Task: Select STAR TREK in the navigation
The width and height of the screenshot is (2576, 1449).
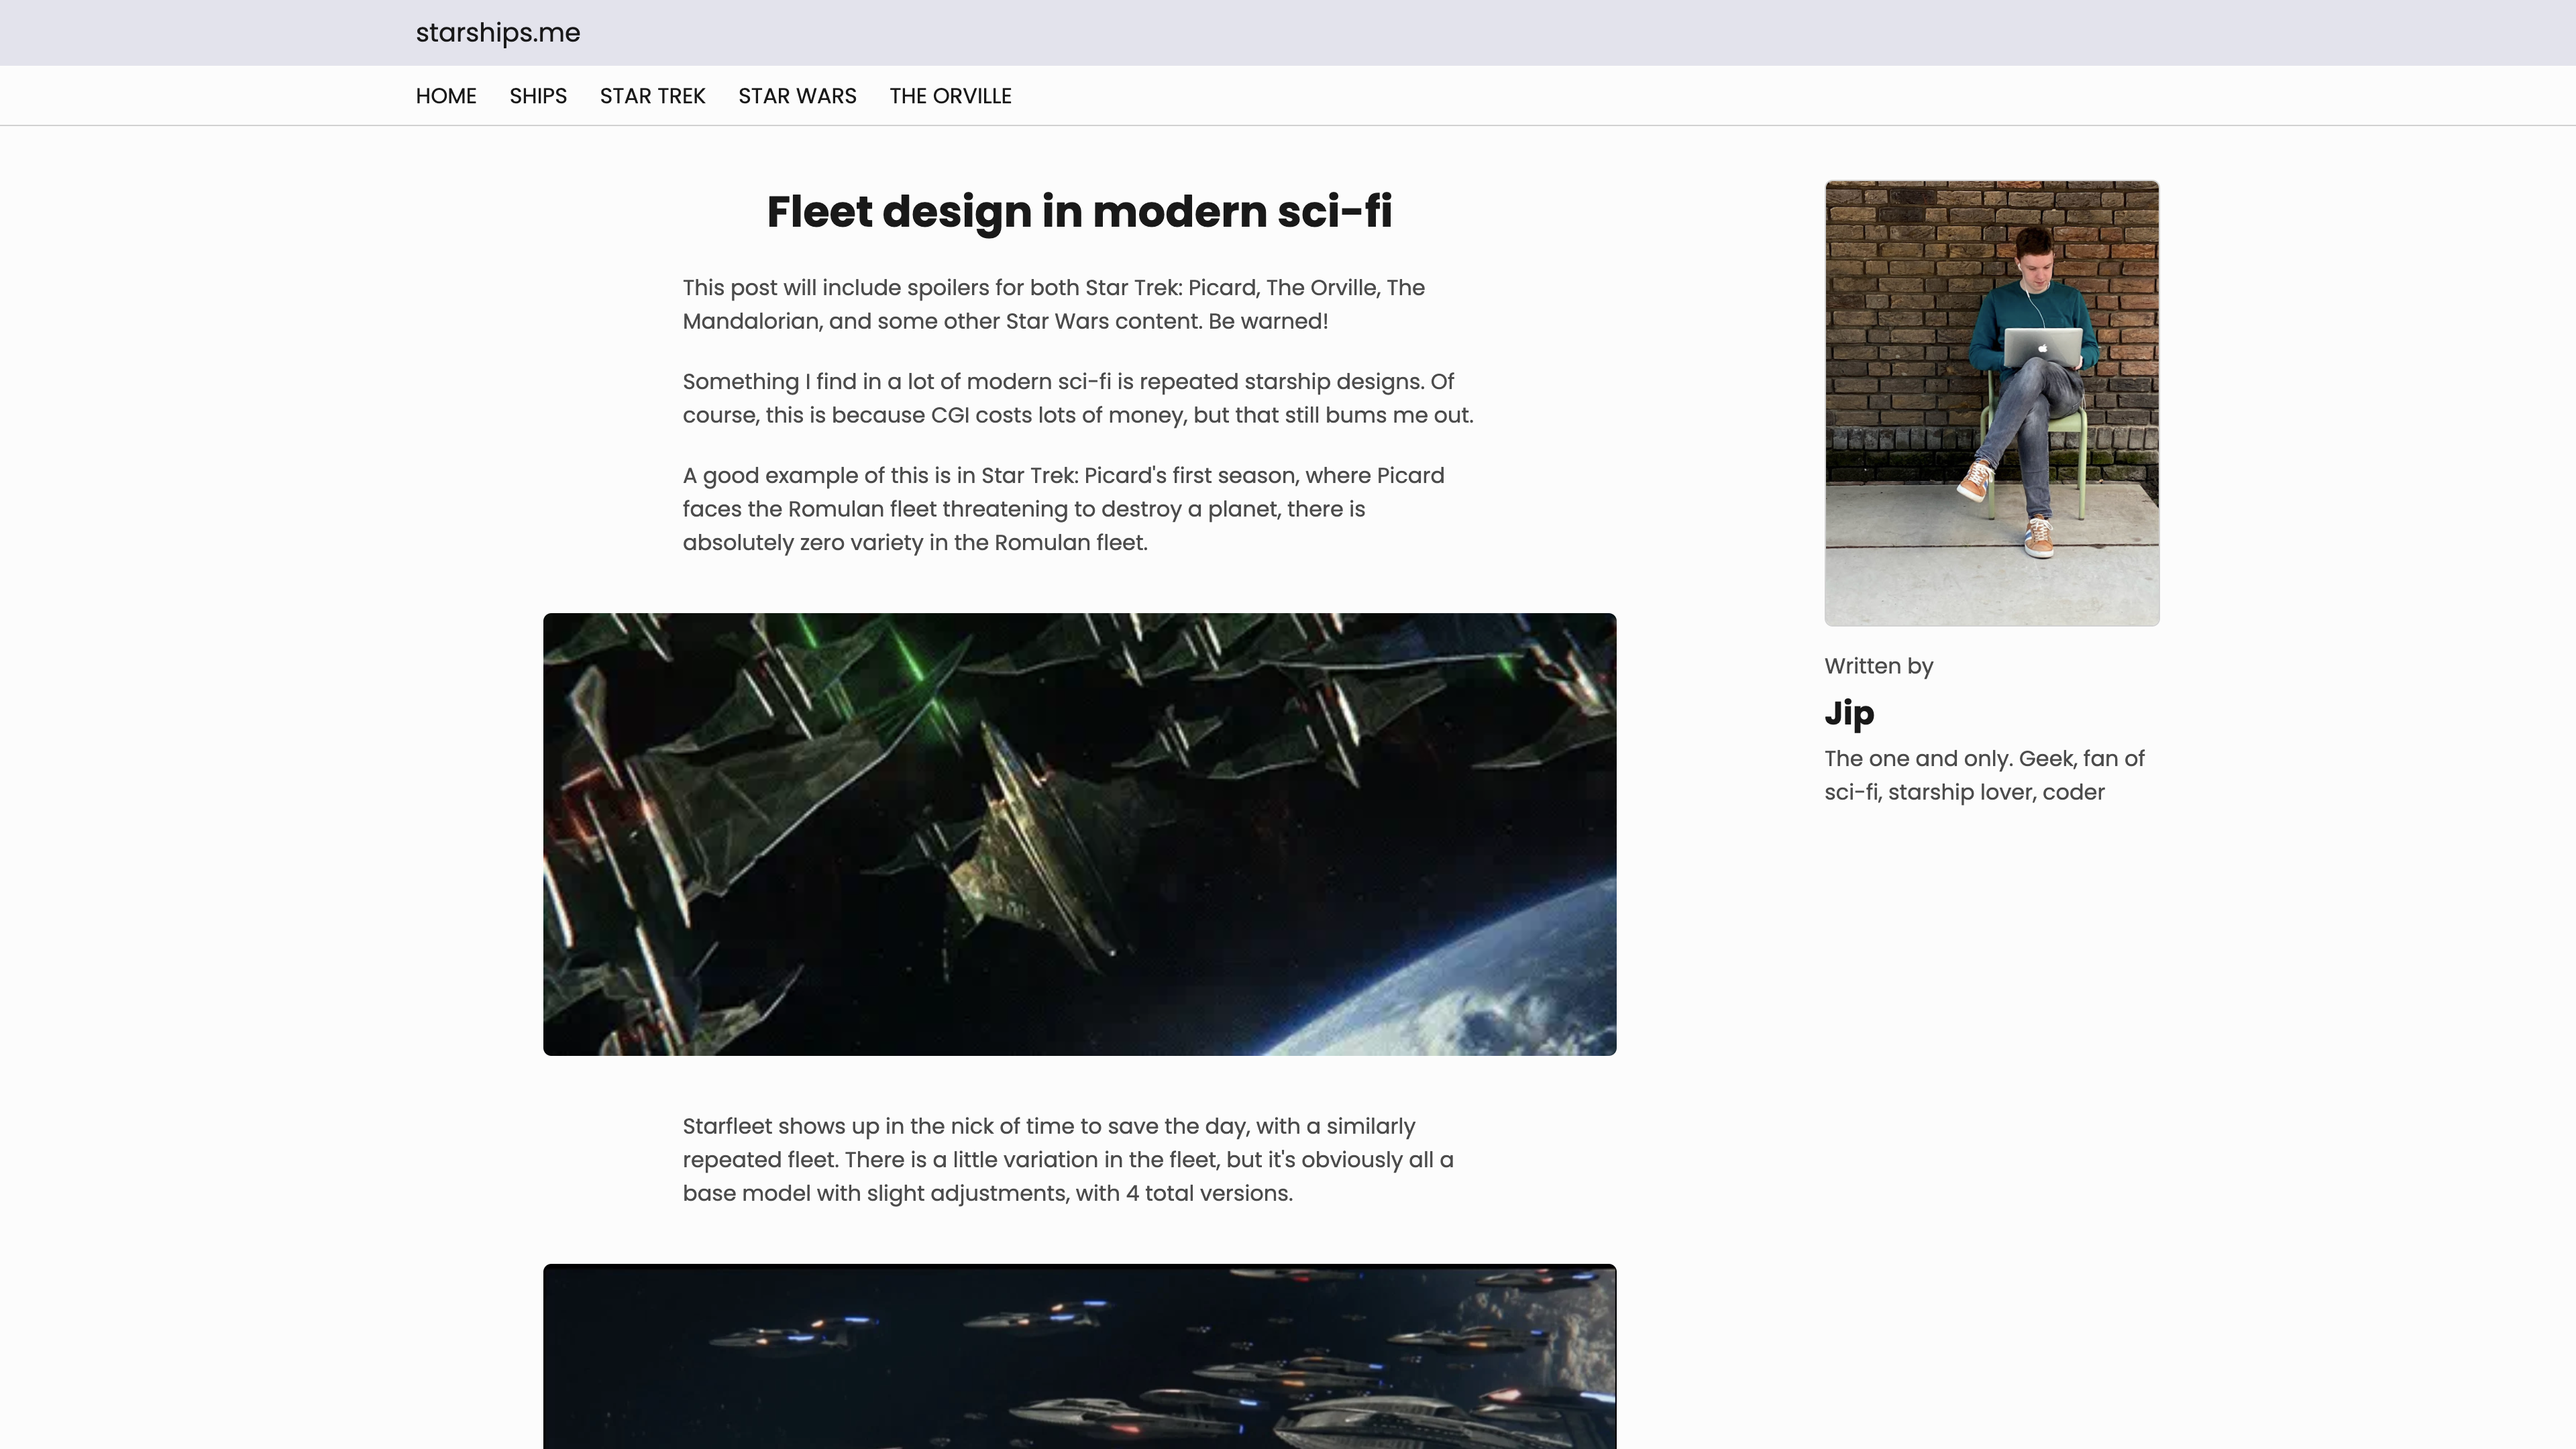Action: (652, 96)
